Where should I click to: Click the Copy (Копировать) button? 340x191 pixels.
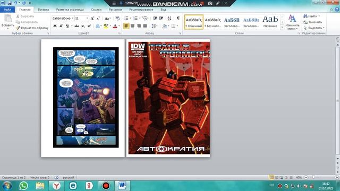tap(27, 22)
